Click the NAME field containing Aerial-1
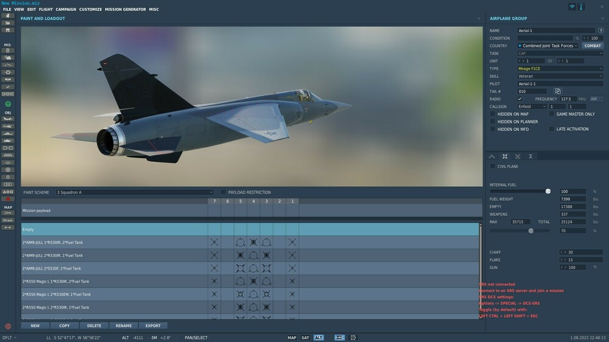 (x=556, y=30)
